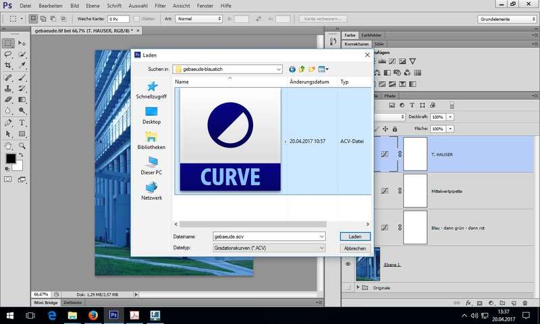The image size is (540, 324).
Task: Click the foreground color swatch
Action: tap(11, 159)
